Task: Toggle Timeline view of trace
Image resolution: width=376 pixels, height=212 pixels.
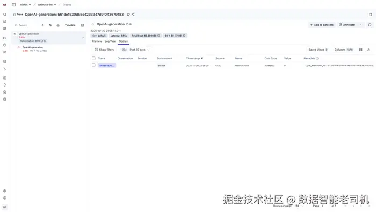Action: pyautogui.click(x=70, y=25)
